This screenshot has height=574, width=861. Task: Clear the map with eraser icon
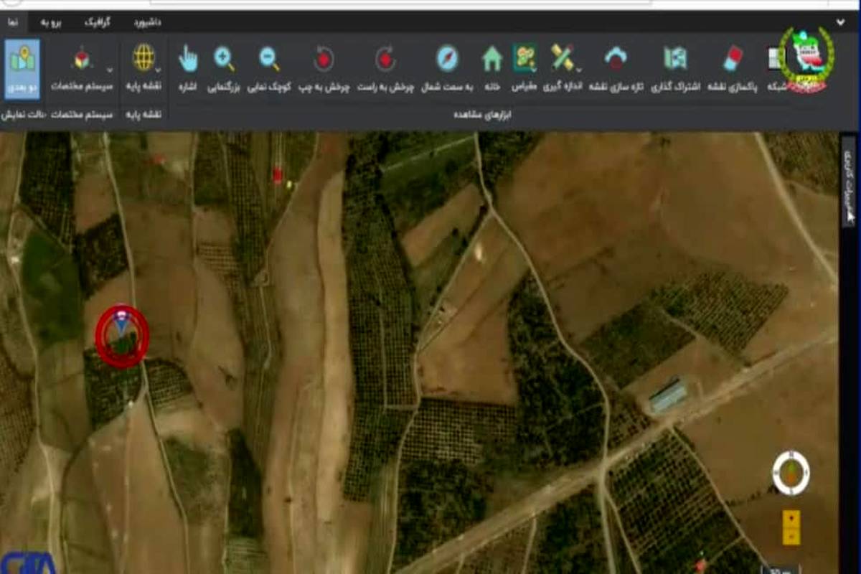click(x=733, y=59)
